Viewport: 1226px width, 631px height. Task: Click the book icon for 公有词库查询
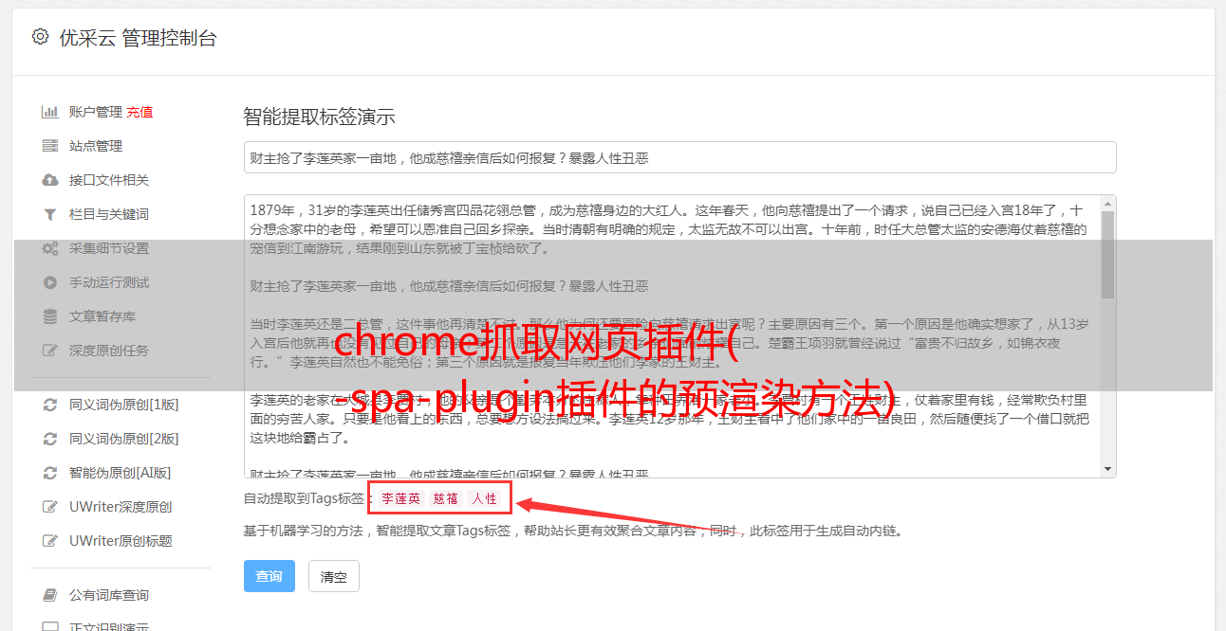[50, 595]
